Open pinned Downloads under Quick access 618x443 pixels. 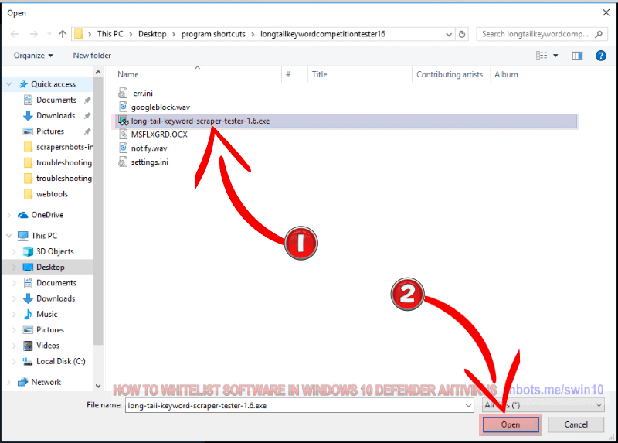pyautogui.click(x=56, y=116)
